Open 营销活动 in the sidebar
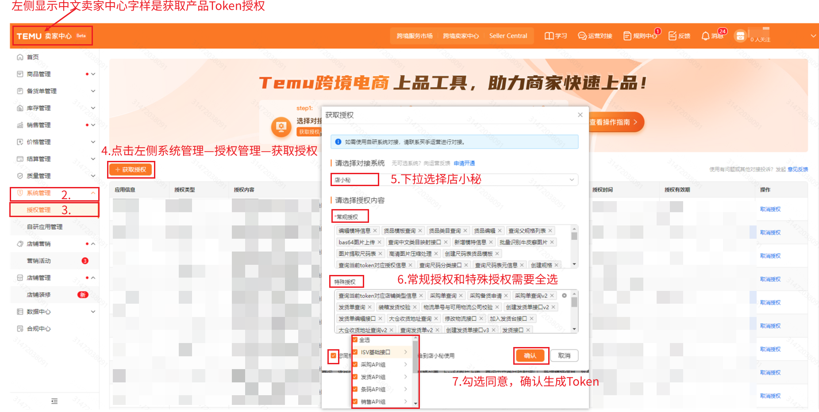819x412 pixels. (54, 261)
